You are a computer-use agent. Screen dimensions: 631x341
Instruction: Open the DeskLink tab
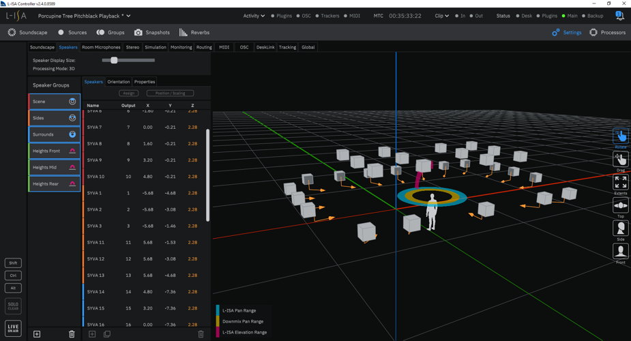[x=265, y=47]
